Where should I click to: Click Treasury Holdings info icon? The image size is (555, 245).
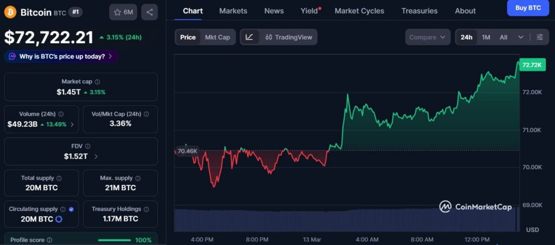pos(146,209)
